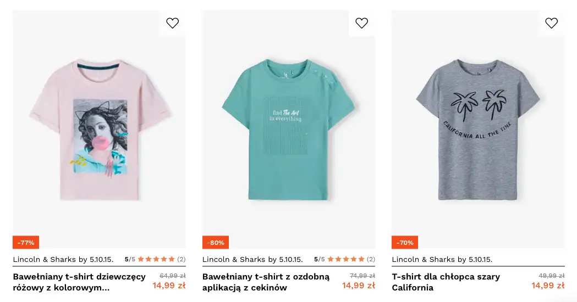Image resolution: width=577 pixels, height=302 pixels.
Task: Click brand name above grey California t-shirt
Action: click(x=442, y=259)
